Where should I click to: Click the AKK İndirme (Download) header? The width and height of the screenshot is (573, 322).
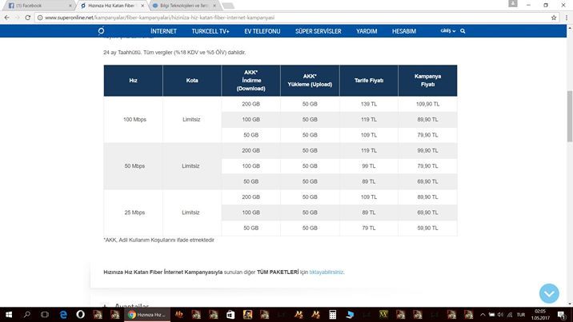251,80
